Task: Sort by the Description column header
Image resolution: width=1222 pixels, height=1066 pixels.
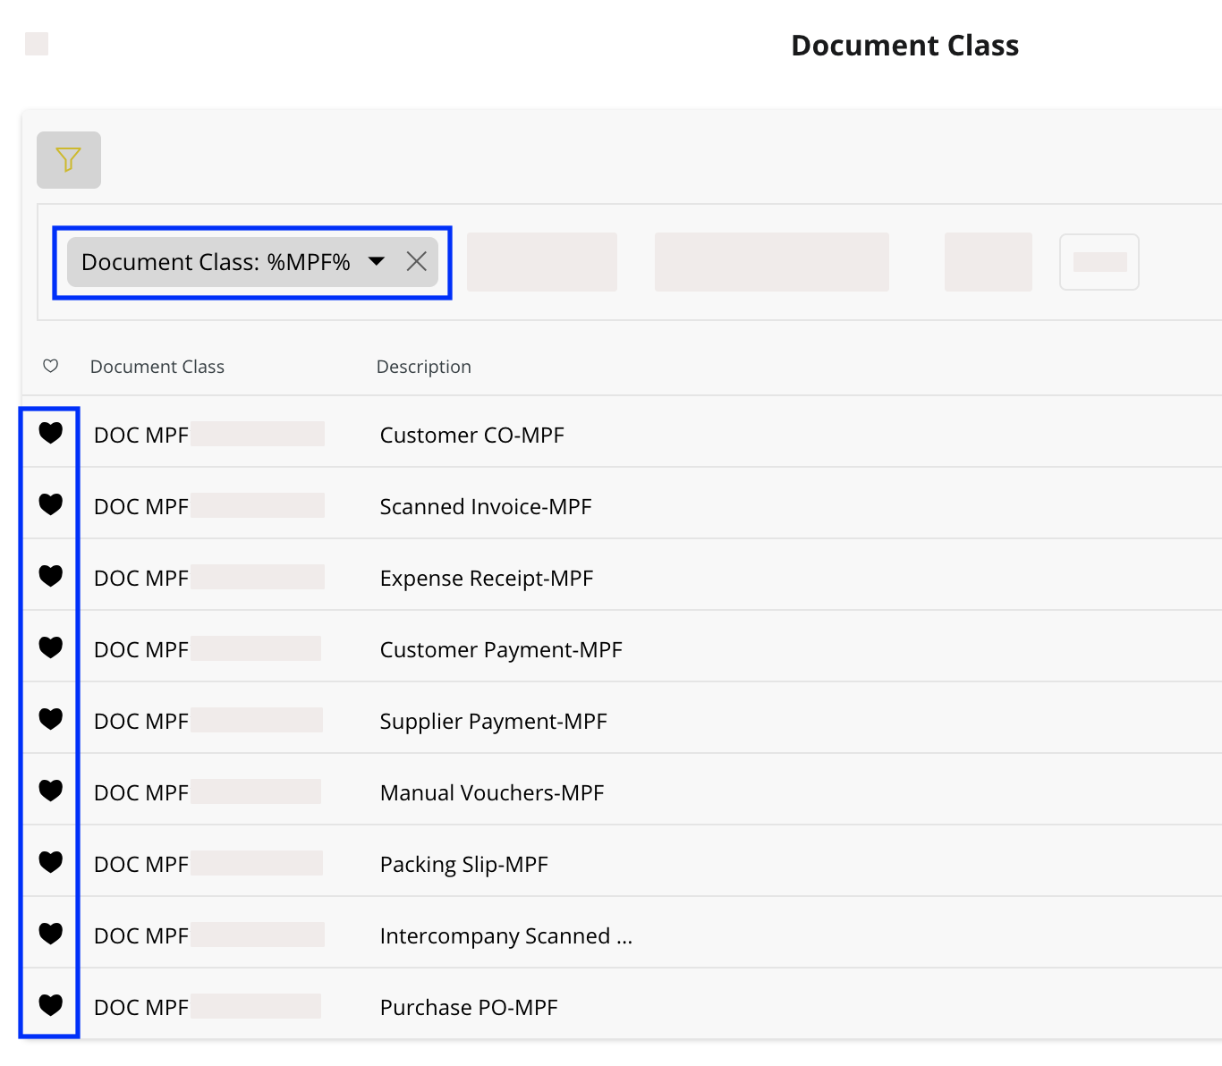Action: 423,367
